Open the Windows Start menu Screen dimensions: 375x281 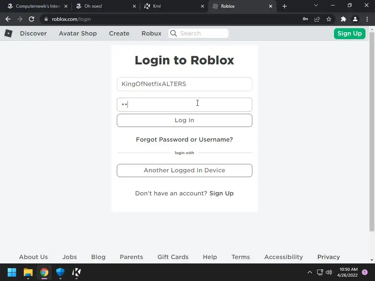pos(12,272)
